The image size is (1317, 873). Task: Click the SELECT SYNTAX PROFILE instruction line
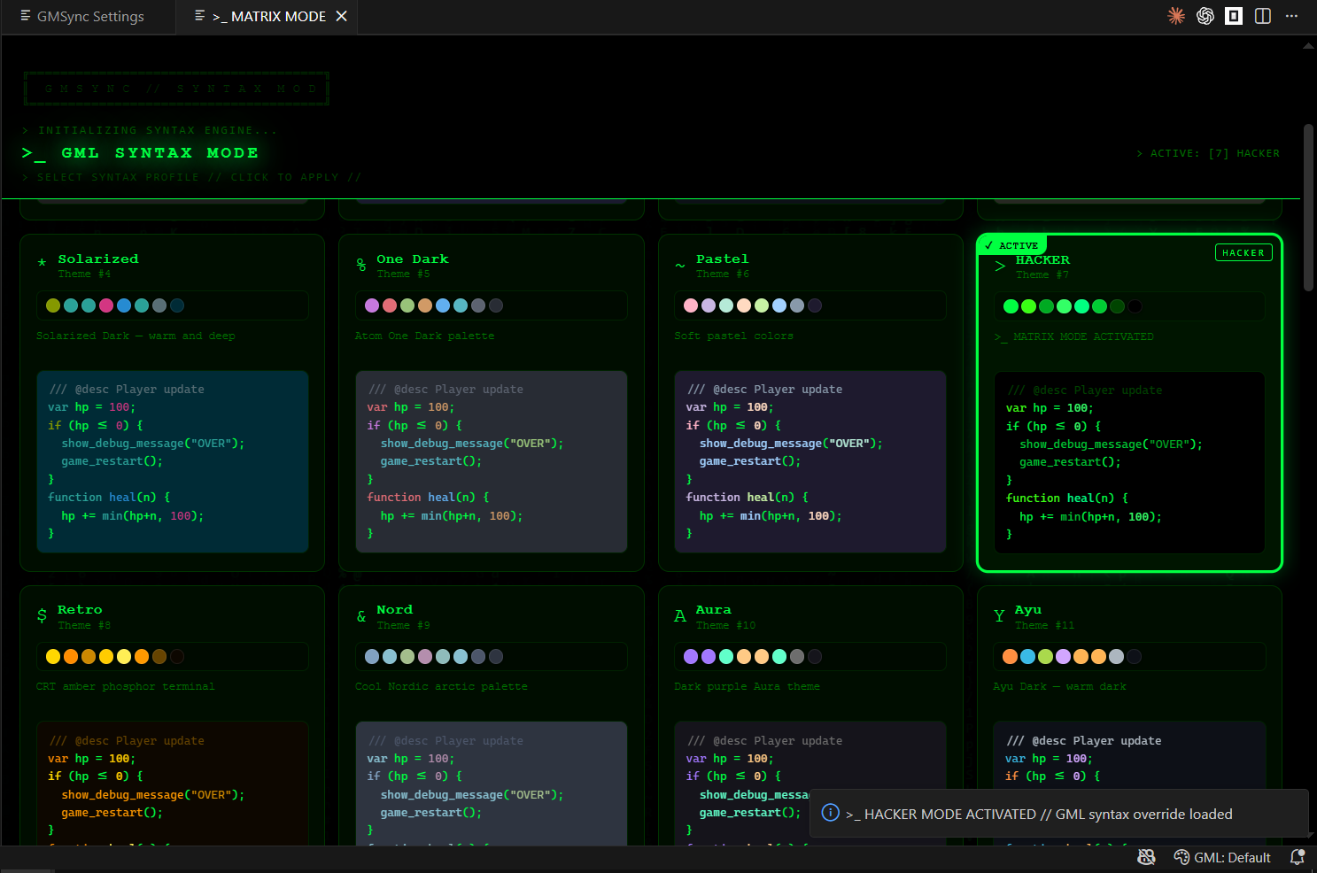(x=191, y=177)
